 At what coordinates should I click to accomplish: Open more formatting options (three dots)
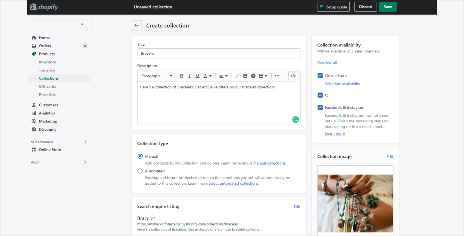pos(277,76)
